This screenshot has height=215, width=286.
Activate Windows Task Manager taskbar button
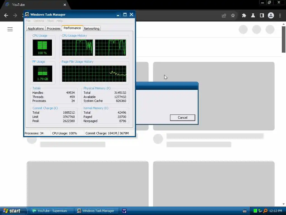click(x=97, y=211)
